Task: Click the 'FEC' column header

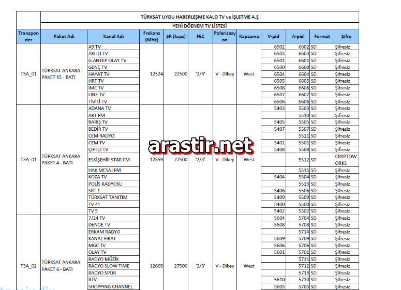Action: 201,36
